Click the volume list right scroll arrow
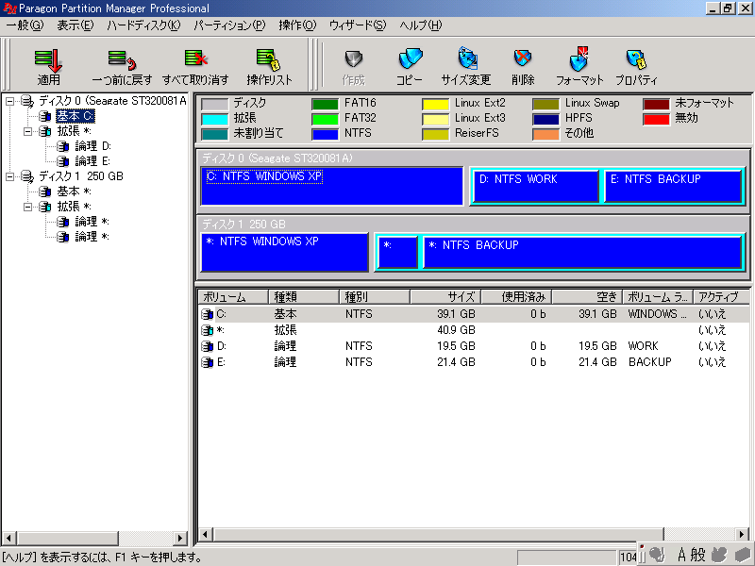Screen dimensions: 755x566 [742, 534]
